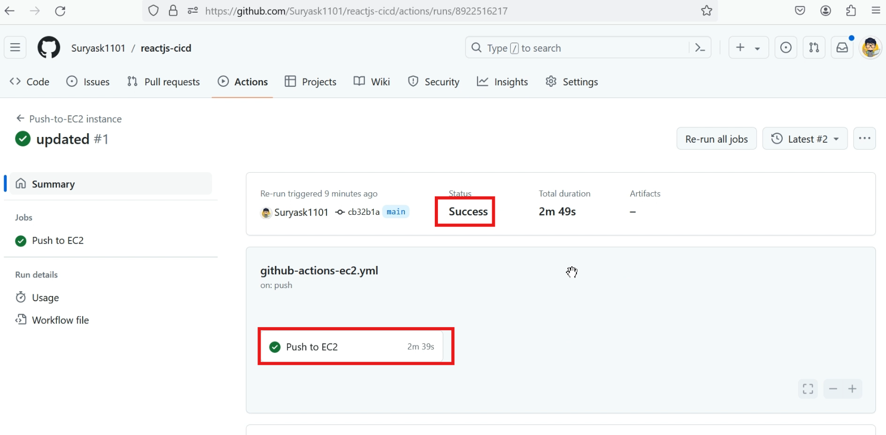
Task: Click the Total duration 2m 49s value
Action: [557, 212]
